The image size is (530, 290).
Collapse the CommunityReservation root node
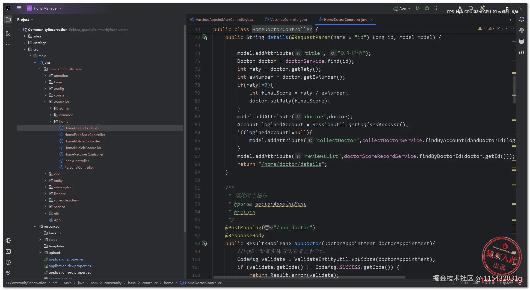(x=19, y=30)
